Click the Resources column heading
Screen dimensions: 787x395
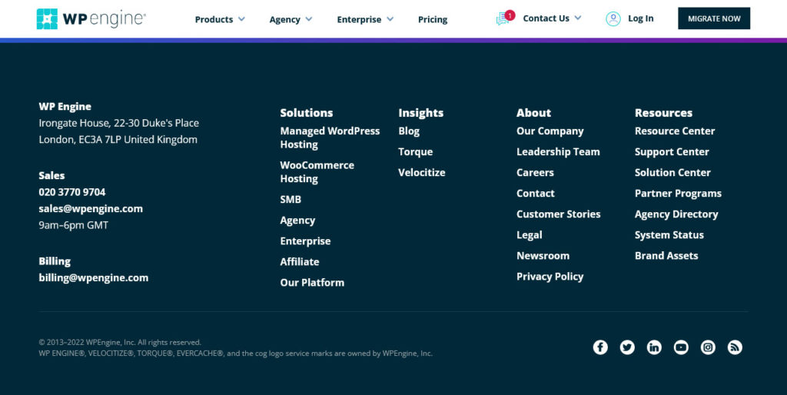pos(663,113)
